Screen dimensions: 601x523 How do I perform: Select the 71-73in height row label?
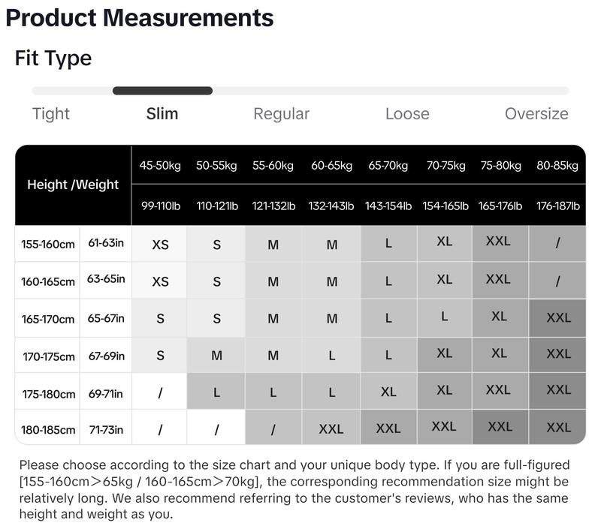click(x=106, y=429)
